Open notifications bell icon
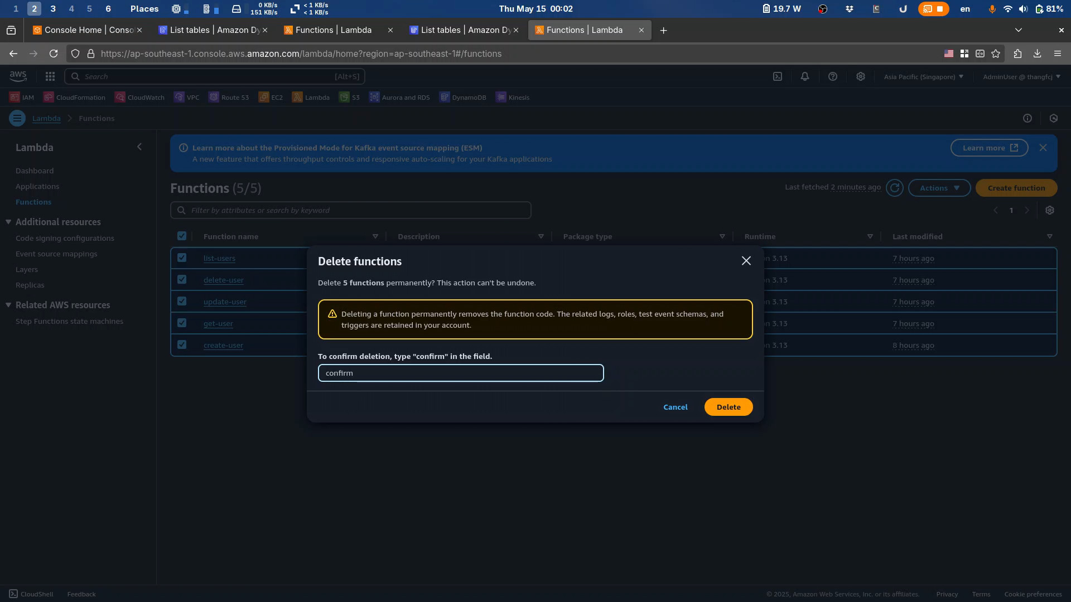Viewport: 1071px width, 602px height. tap(805, 76)
